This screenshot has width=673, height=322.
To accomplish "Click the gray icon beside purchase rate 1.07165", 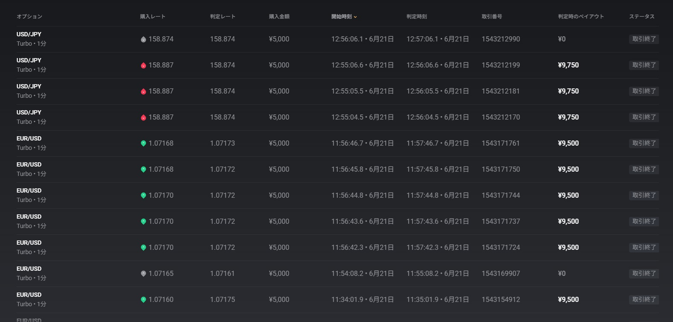I will point(143,274).
